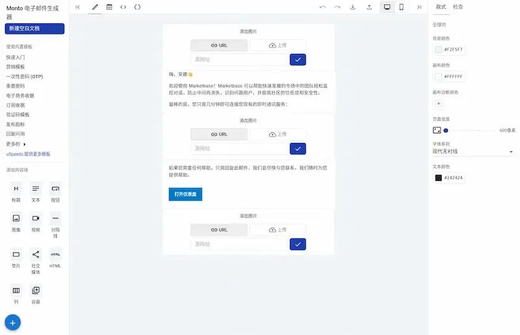Screen dimensions: 520x335
Task: Show the JSON curly braces output tab
Action: point(137,7)
